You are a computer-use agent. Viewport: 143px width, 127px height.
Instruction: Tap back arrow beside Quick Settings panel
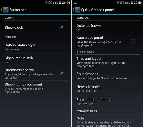[x=73, y=10]
